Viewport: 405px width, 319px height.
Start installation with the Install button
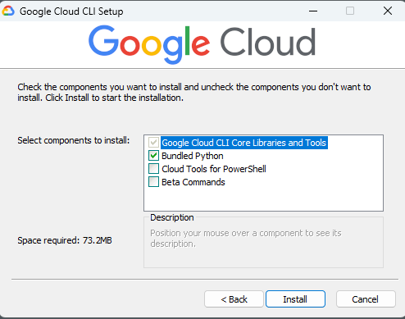pos(295,299)
